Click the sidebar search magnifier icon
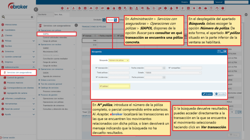 coord(3,17)
